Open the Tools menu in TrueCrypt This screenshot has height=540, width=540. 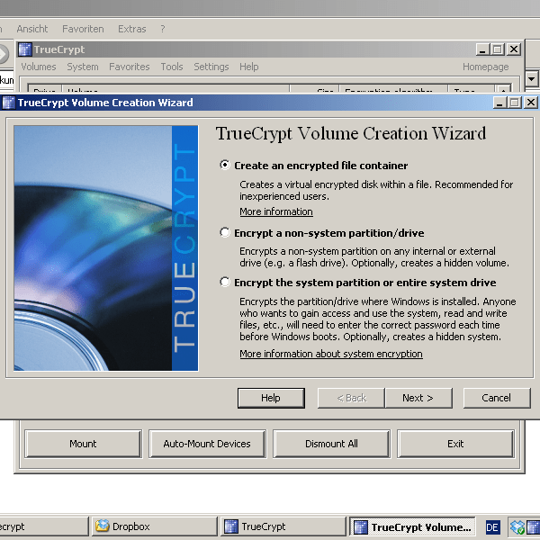click(x=172, y=67)
